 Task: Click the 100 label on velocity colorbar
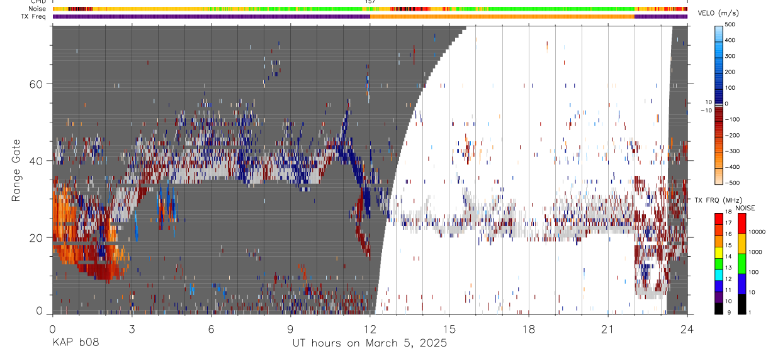pos(731,88)
